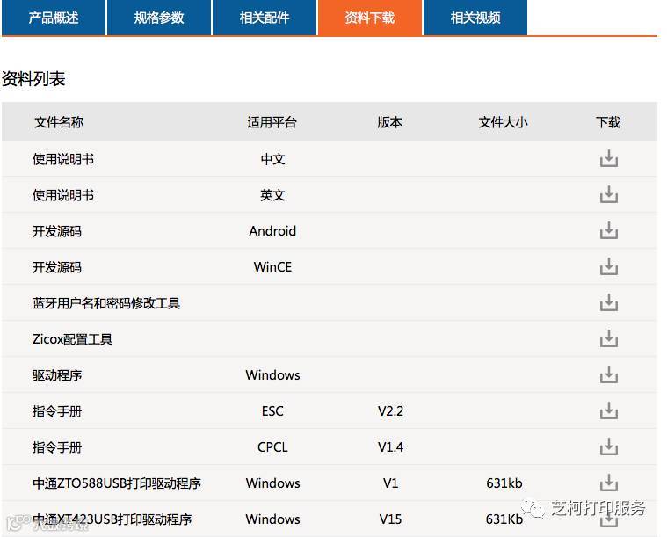The width and height of the screenshot is (667, 537).
Task: Download the Zicox配置工具
Action: click(x=609, y=338)
